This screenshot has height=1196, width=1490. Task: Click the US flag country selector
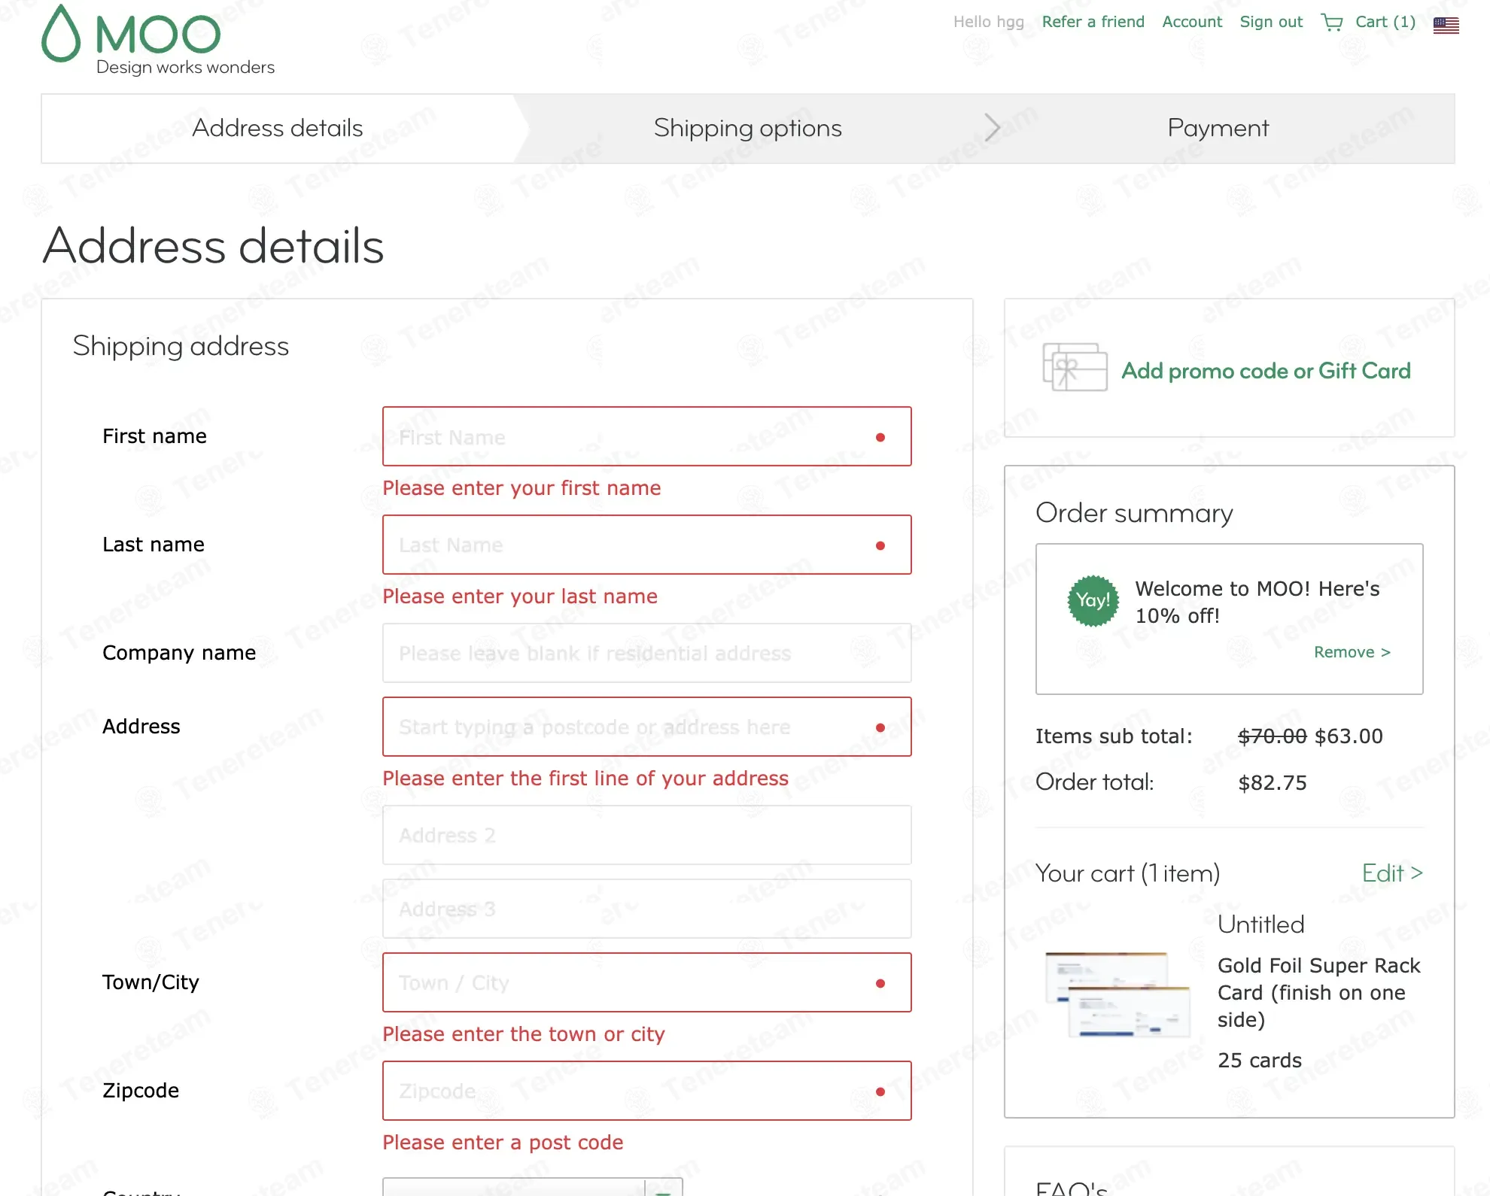(1446, 25)
